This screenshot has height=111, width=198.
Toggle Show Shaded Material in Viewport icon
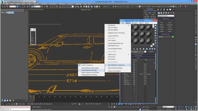coord(147,49)
